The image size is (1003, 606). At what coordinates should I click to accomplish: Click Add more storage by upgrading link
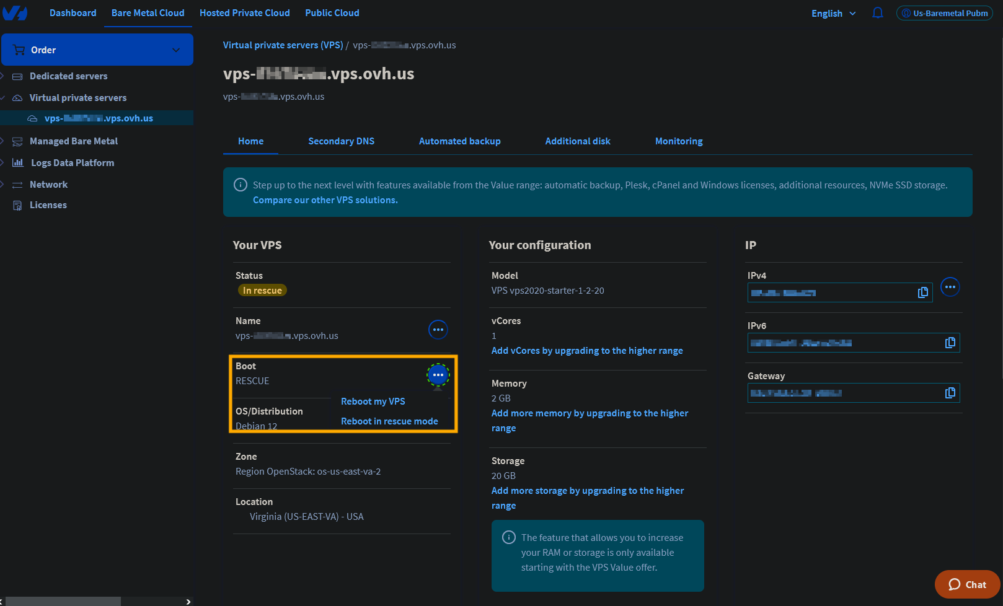(x=588, y=498)
